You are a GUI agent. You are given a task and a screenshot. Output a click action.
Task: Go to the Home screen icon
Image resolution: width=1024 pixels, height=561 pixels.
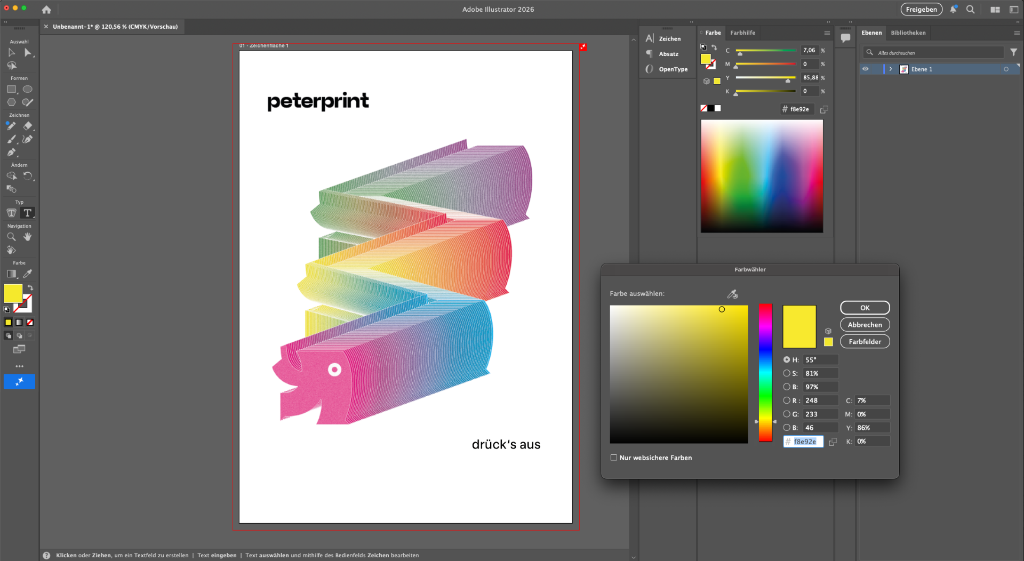coord(46,9)
